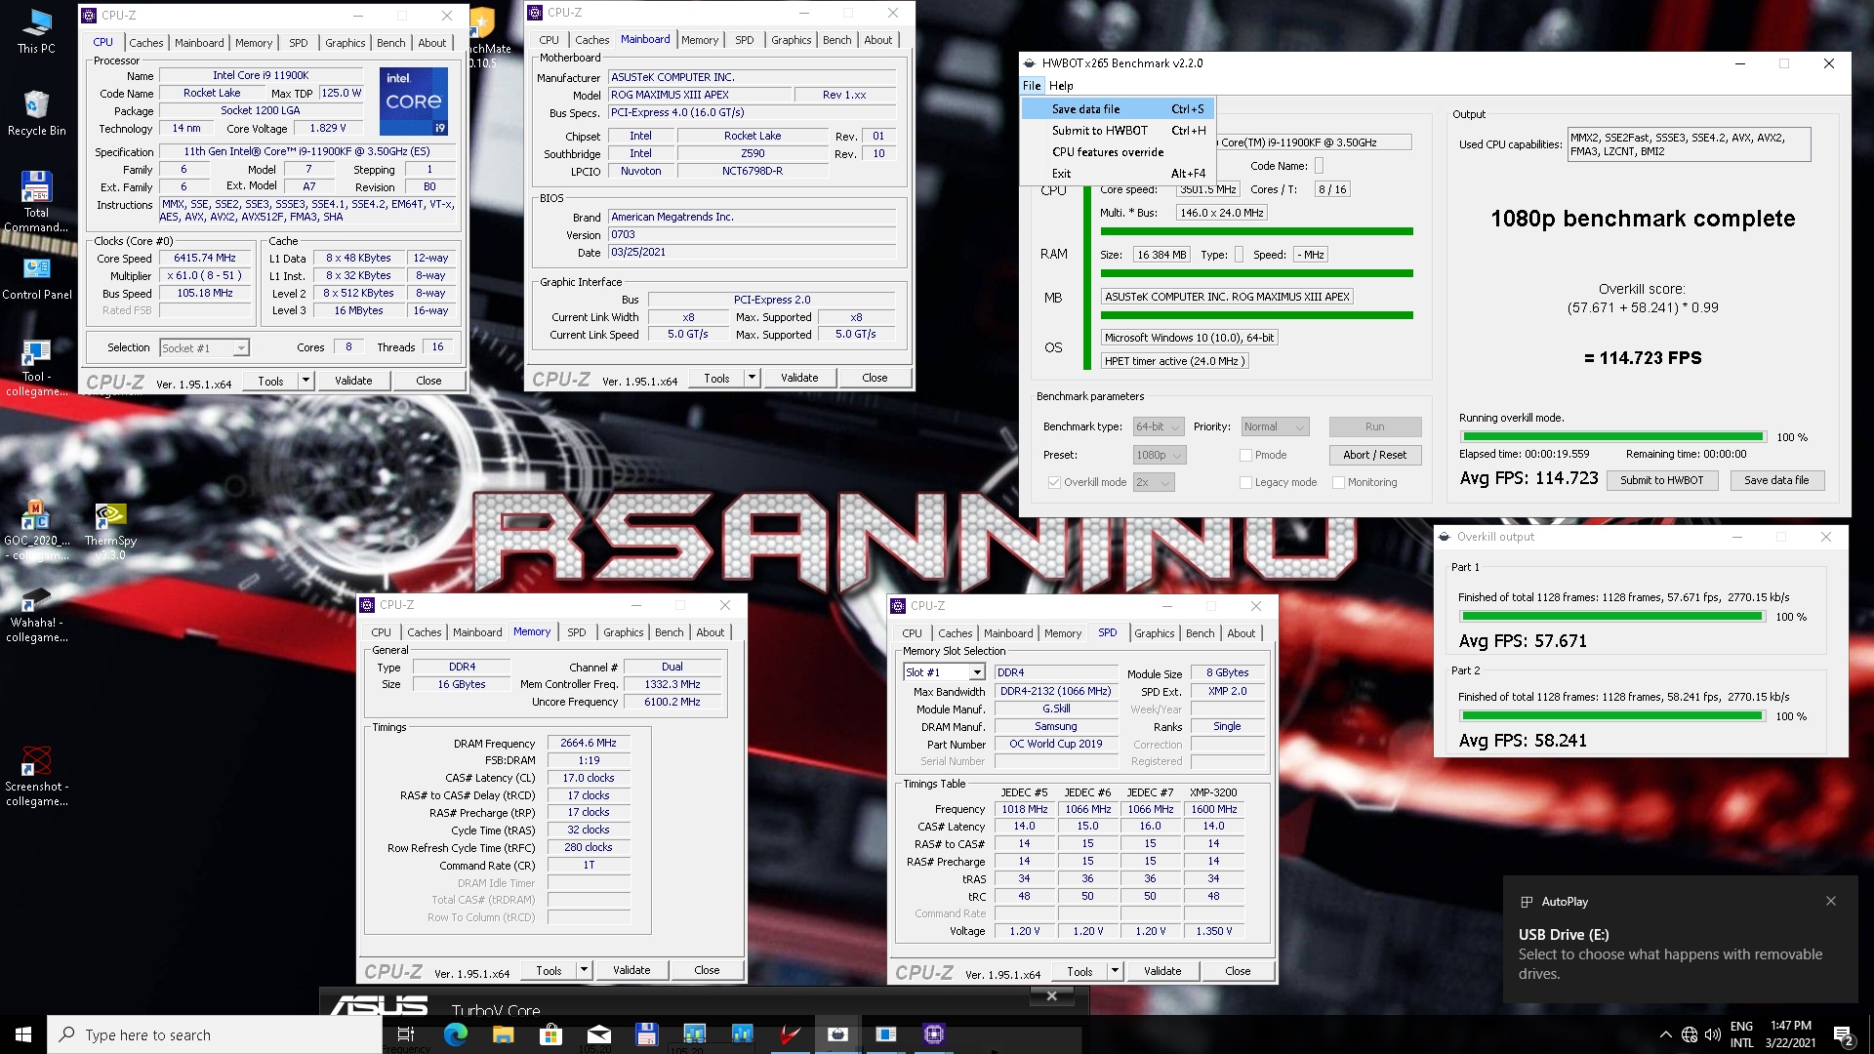
Task: Open the Windows Start menu
Action: point(23,1034)
